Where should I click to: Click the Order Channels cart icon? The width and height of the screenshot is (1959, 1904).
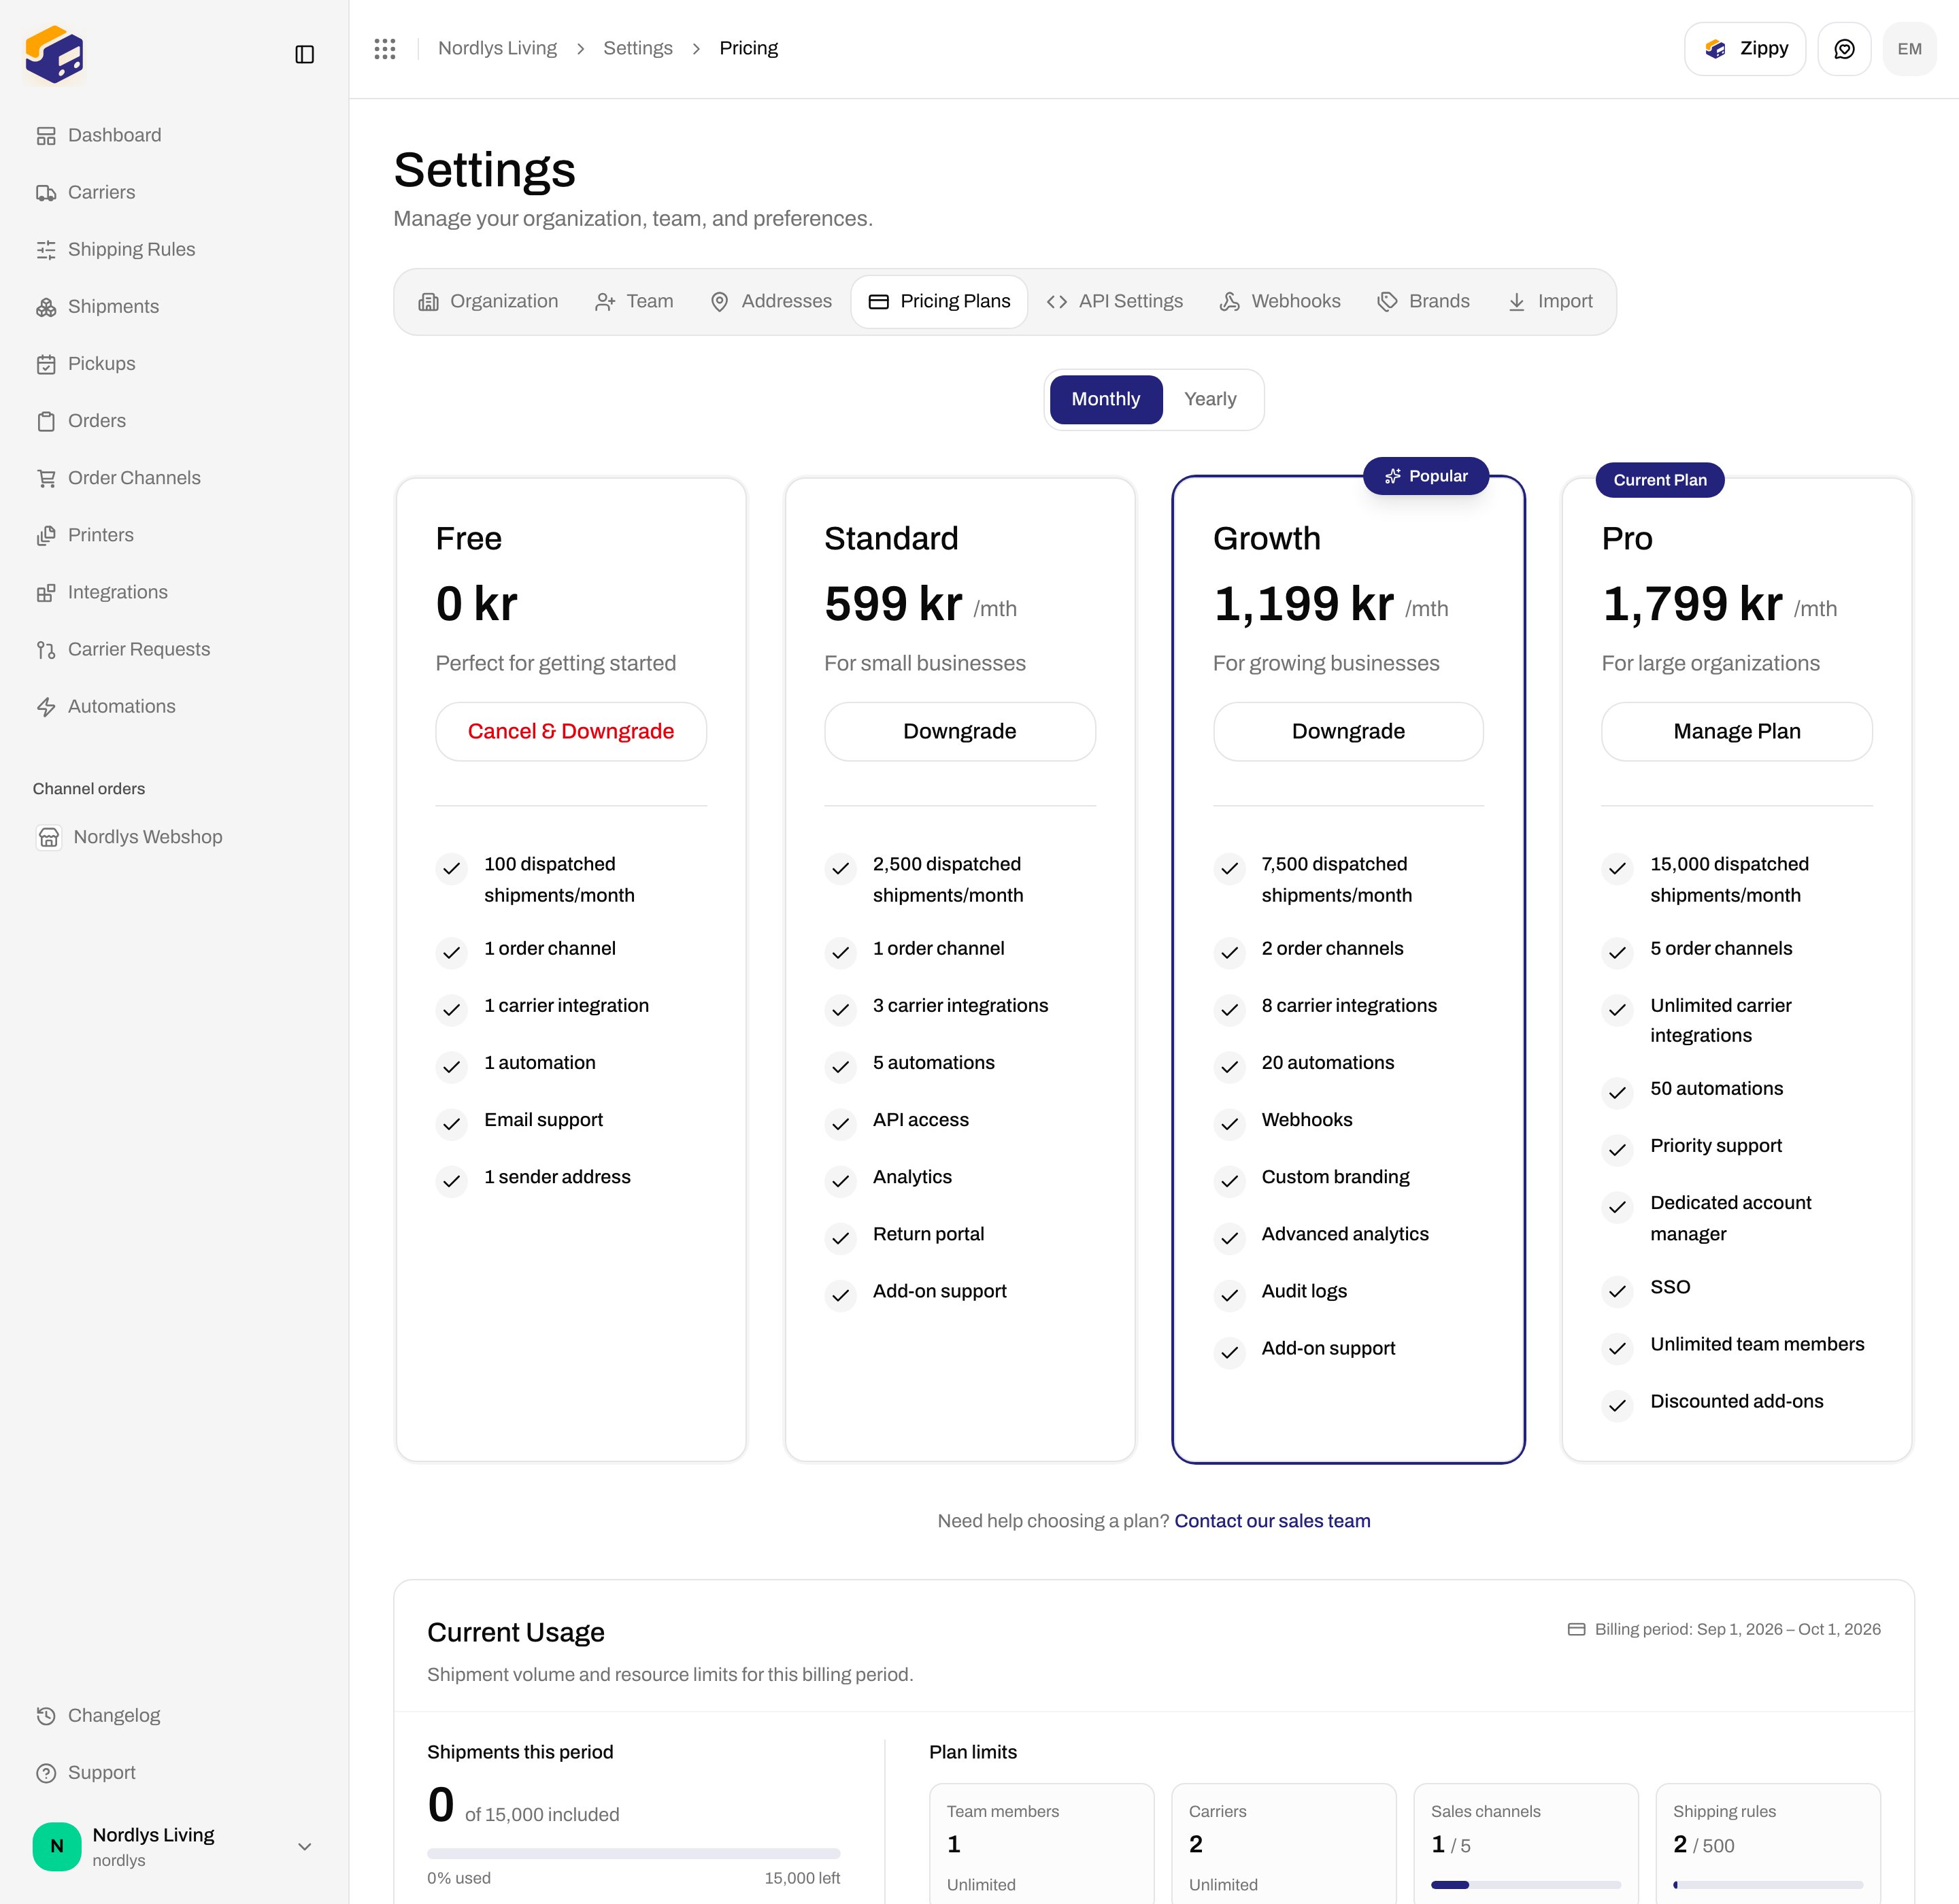[46, 478]
